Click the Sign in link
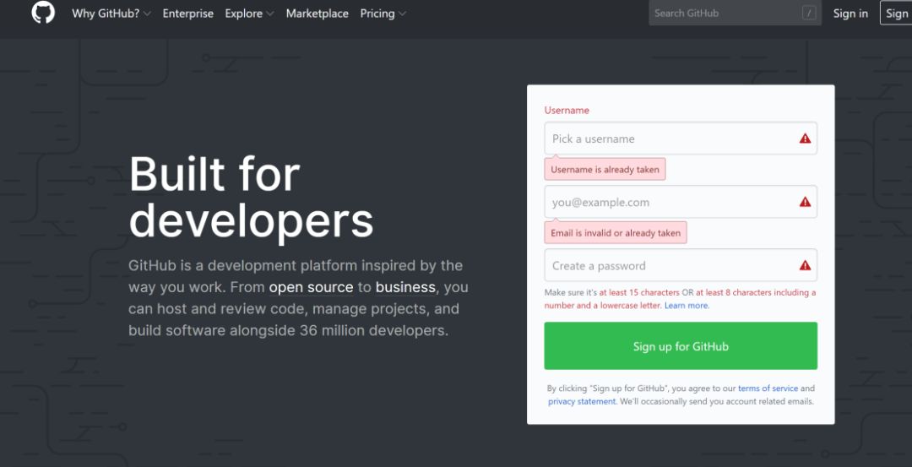This screenshot has height=467, width=912. coord(850,14)
